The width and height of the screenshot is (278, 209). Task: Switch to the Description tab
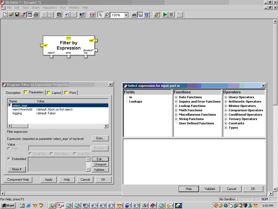pos(13,93)
